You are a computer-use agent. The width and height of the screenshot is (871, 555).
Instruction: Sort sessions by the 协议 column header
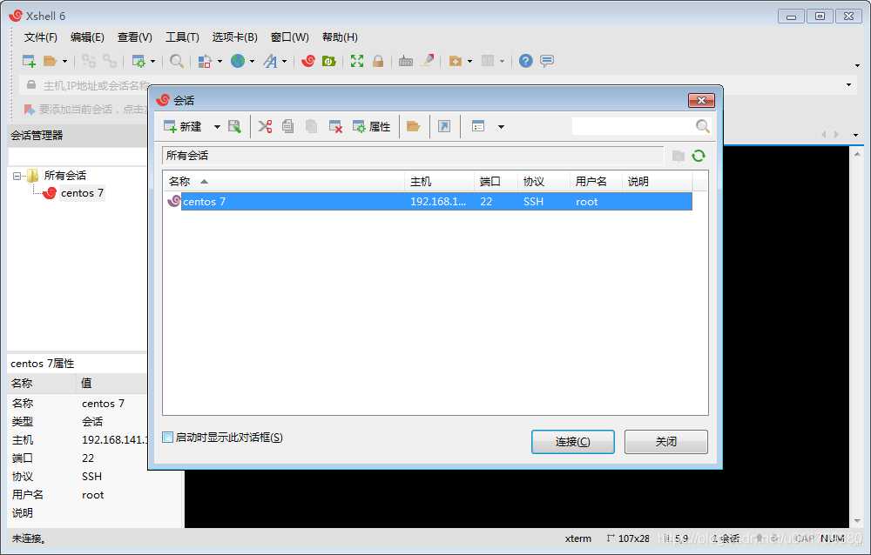(544, 182)
